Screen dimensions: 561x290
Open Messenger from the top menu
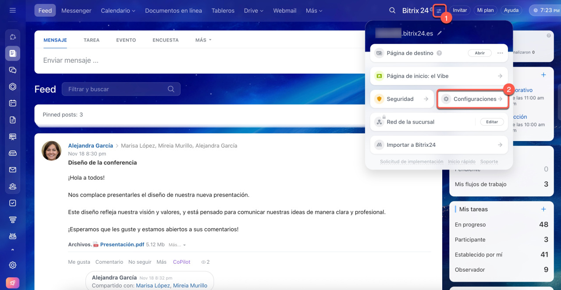tap(76, 11)
